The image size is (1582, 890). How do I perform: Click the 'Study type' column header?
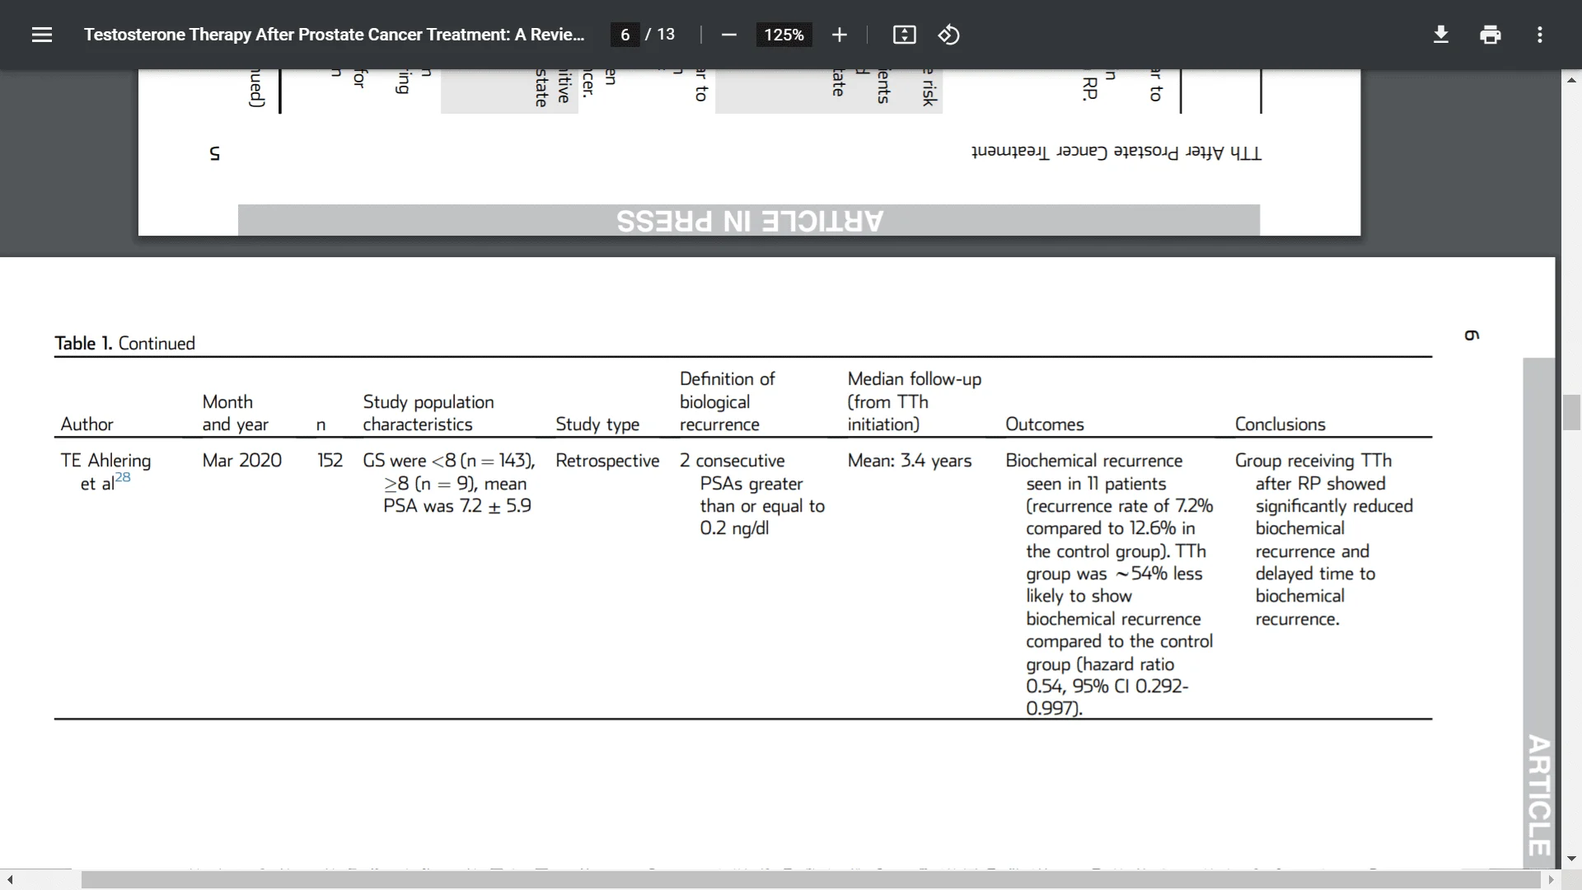(x=597, y=424)
